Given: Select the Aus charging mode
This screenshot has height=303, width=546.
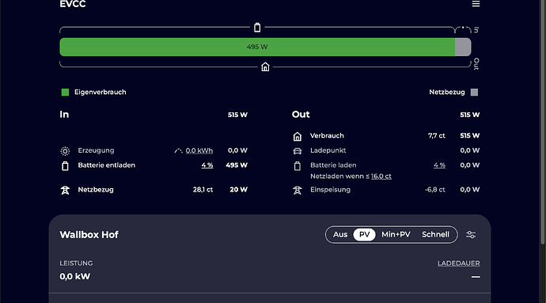Looking at the screenshot, I should [339, 234].
